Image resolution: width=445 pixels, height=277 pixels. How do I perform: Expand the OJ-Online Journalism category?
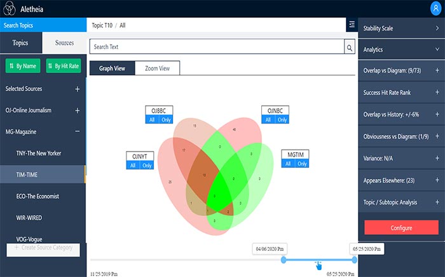78,110
